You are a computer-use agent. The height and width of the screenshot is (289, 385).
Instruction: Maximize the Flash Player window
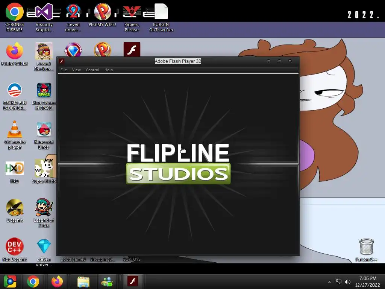pyautogui.click(x=279, y=61)
